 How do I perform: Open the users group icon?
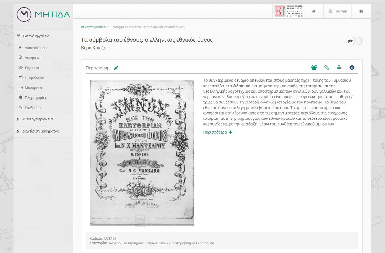[x=314, y=68]
